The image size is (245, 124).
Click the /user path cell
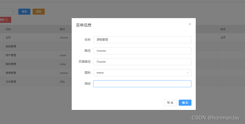63,55
